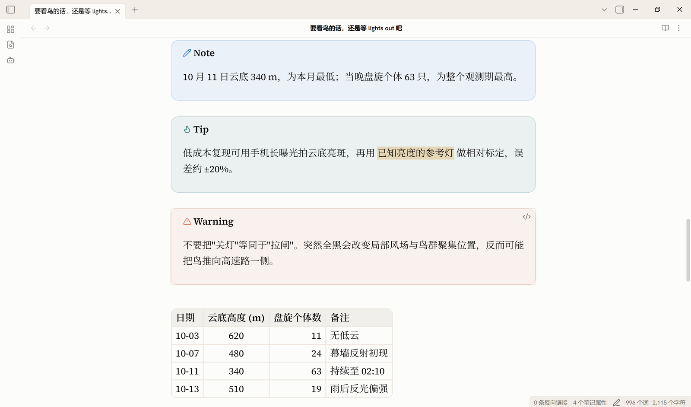The image size is (691, 407).
Task: Switch to reading view book icon
Action: click(665, 28)
